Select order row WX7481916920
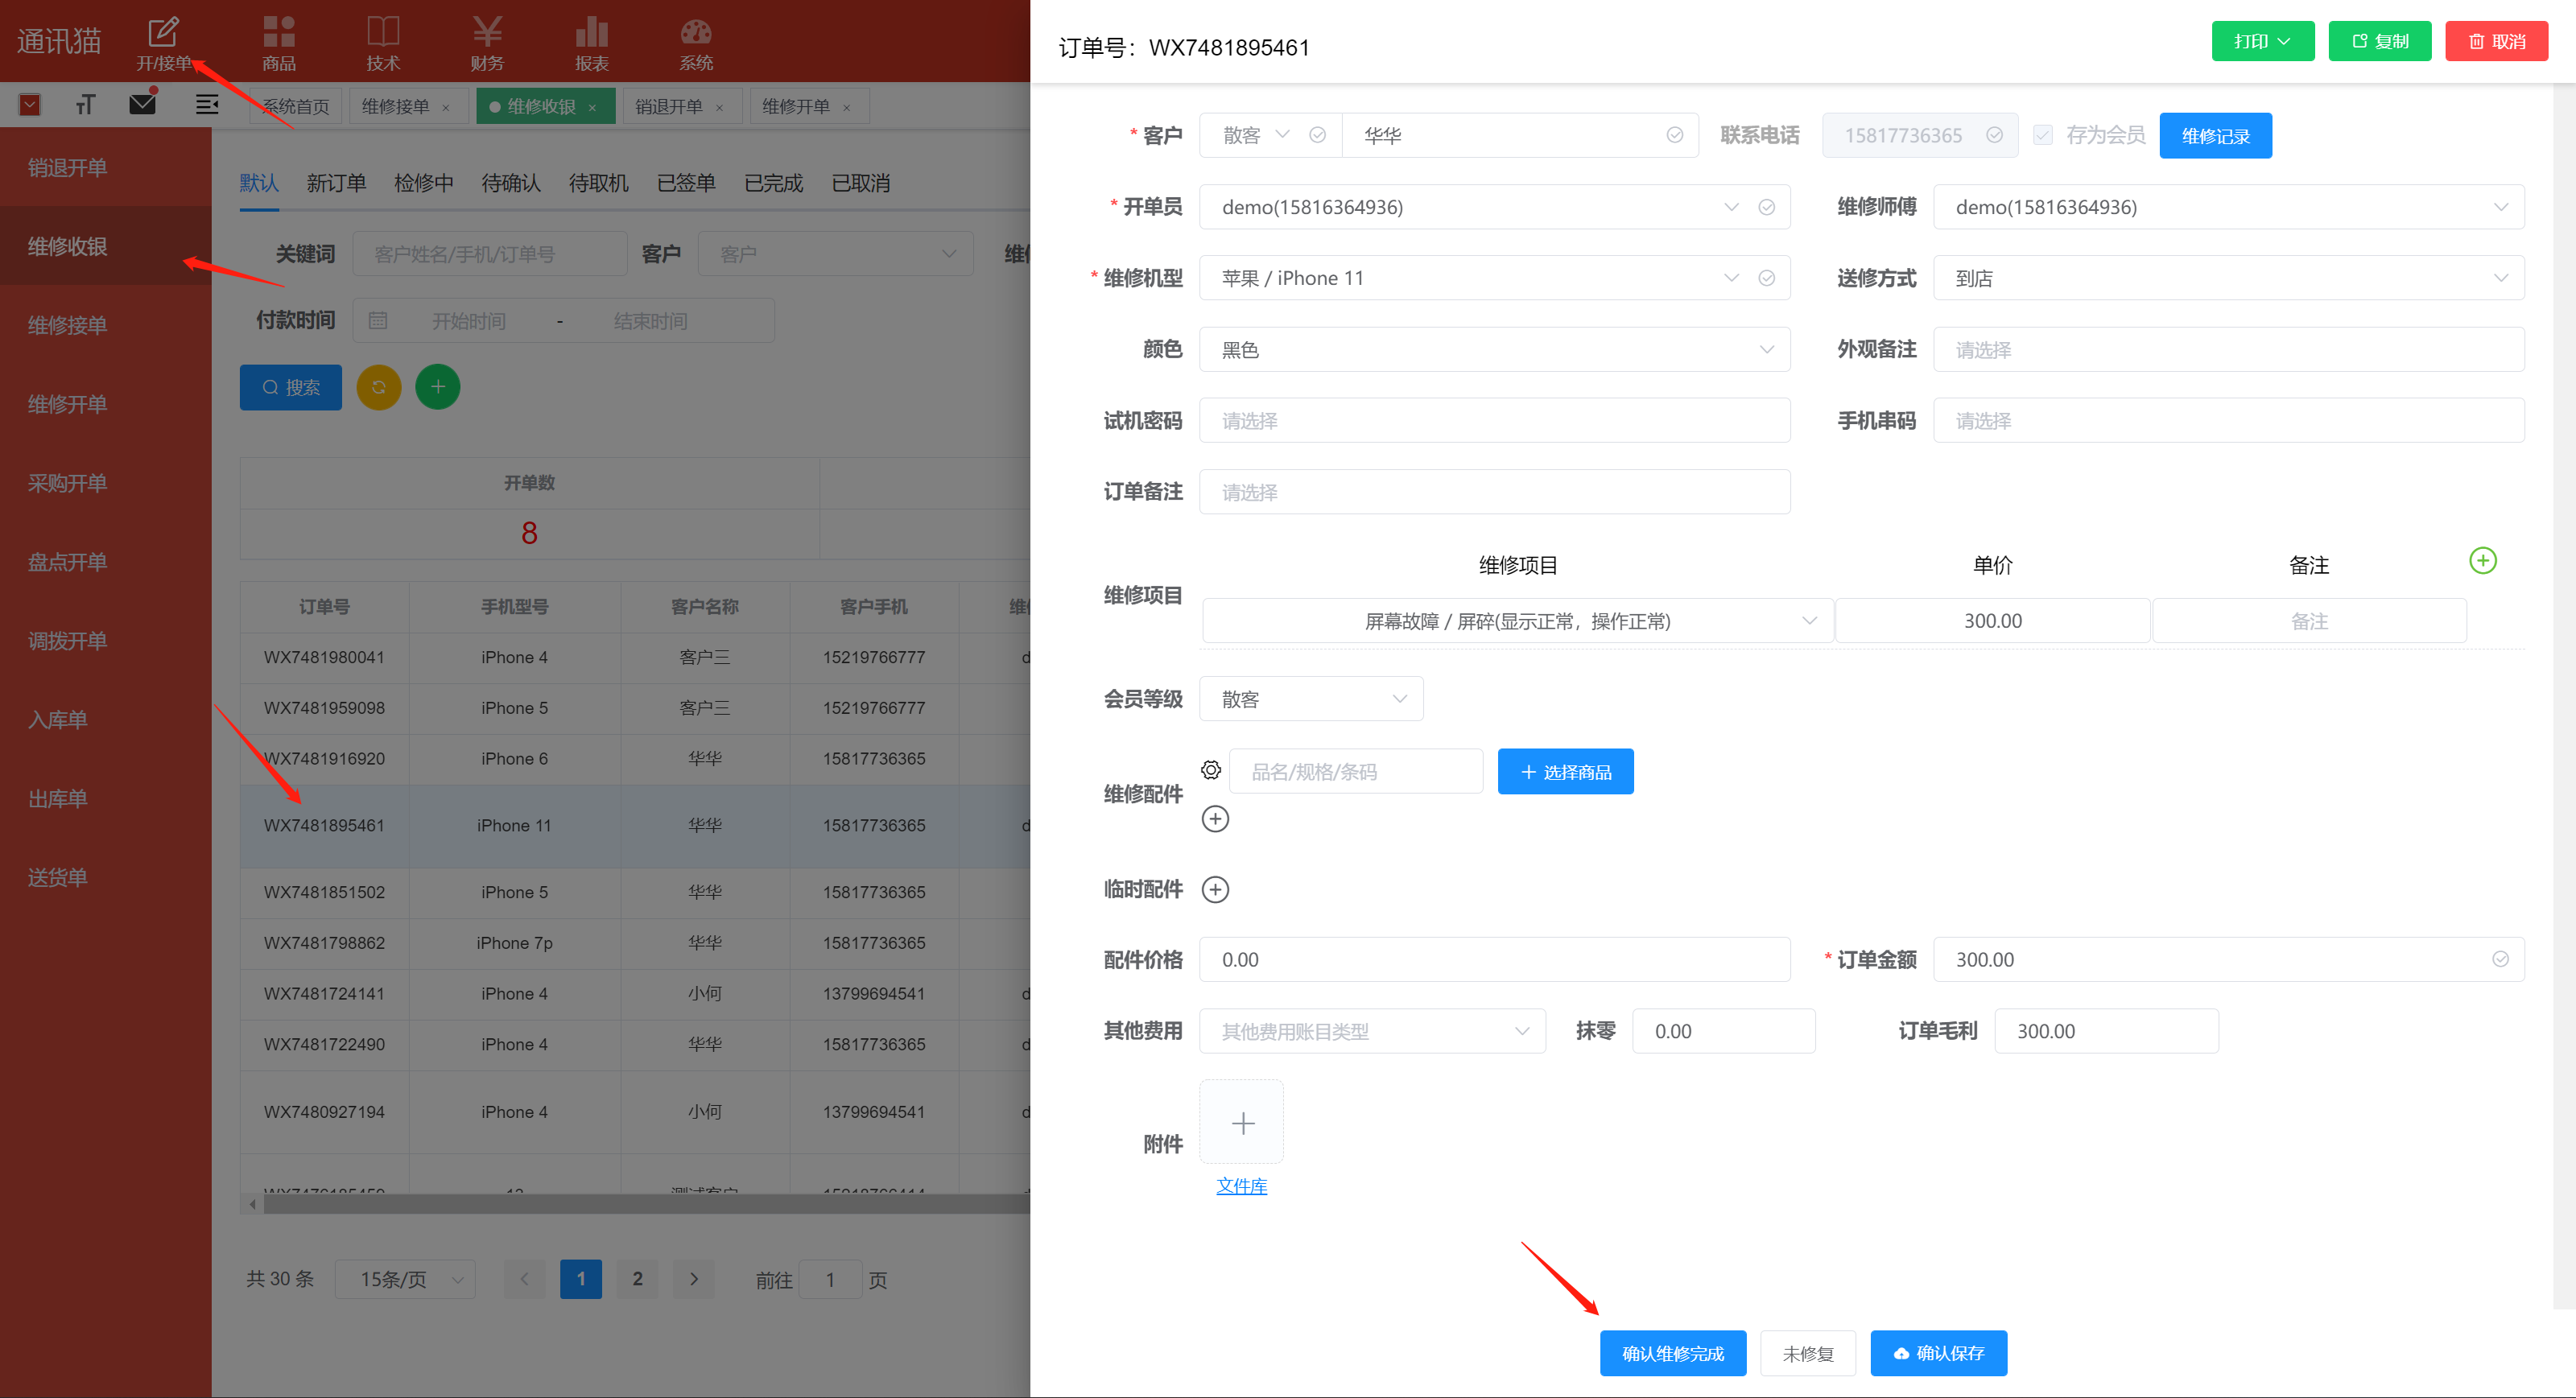This screenshot has width=2576, height=1398. tap(635, 758)
